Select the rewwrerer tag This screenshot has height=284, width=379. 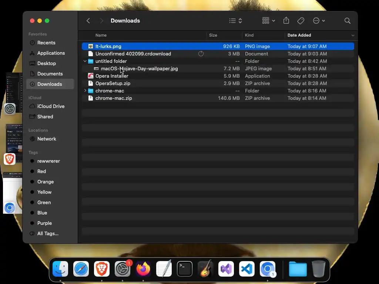point(50,161)
